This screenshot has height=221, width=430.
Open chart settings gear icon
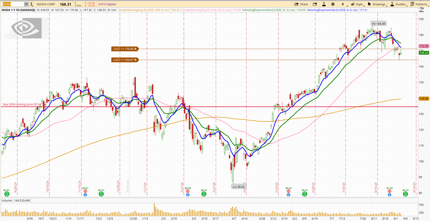coord(333,4)
